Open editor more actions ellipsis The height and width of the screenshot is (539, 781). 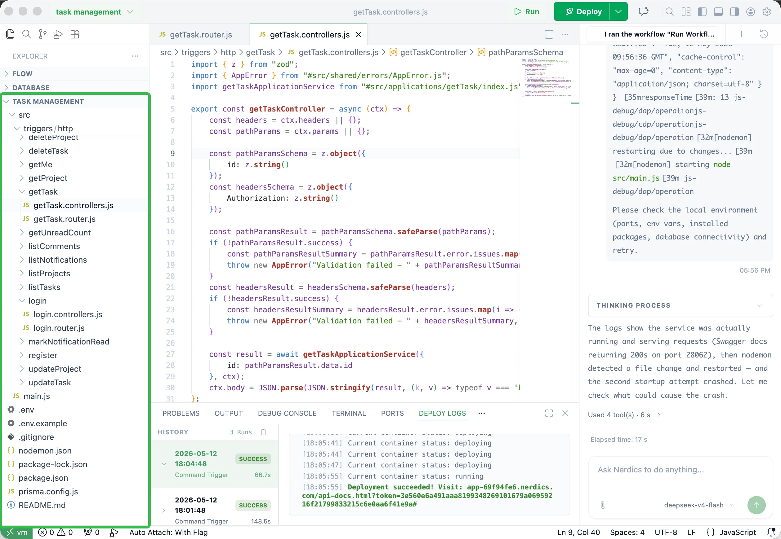tap(565, 34)
